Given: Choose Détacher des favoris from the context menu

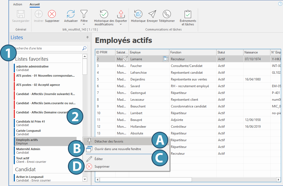Looking at the screenshot, I should click(x=109, y=141).
